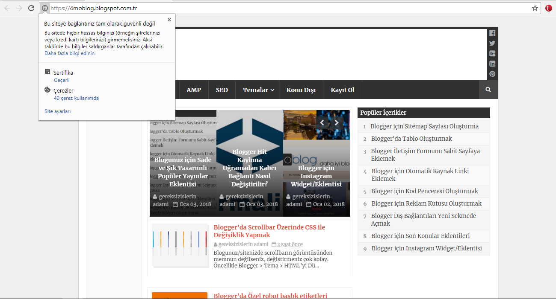Image resolution: width=556 pixels, height=299 pixels.
Task: Open Blogger için Reklam Kutusu Oluşturmak
Action: click(426, 203)
